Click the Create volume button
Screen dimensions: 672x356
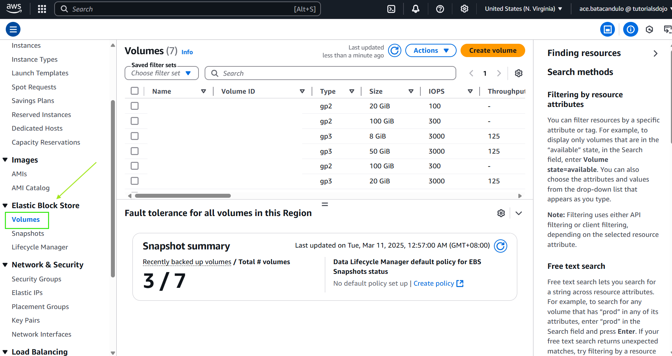tap(493, 51)
